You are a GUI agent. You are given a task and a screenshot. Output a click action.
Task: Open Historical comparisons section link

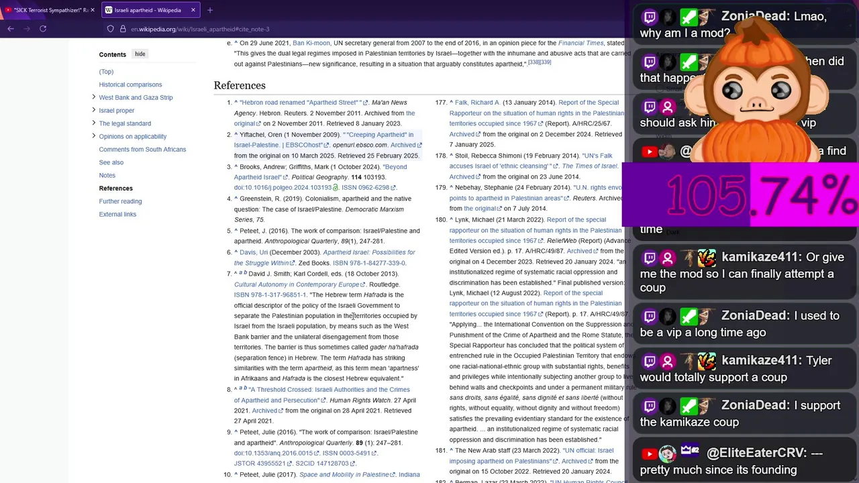point(130,85)
